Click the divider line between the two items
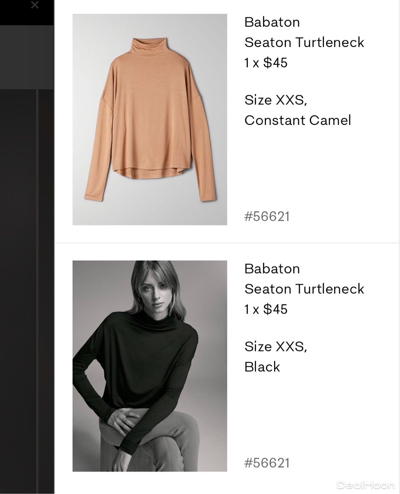The height and width of the screenshot is (494, 400). [x=227, y=243]
